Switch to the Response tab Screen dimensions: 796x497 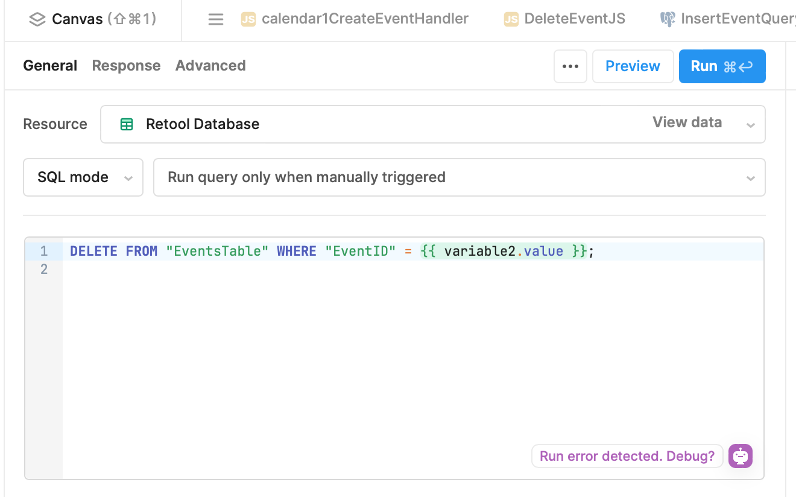click(126, 66)
